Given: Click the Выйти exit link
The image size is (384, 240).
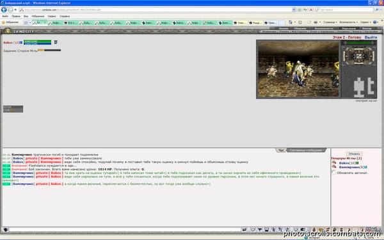Looking at the screenshot, I should 371,38.
